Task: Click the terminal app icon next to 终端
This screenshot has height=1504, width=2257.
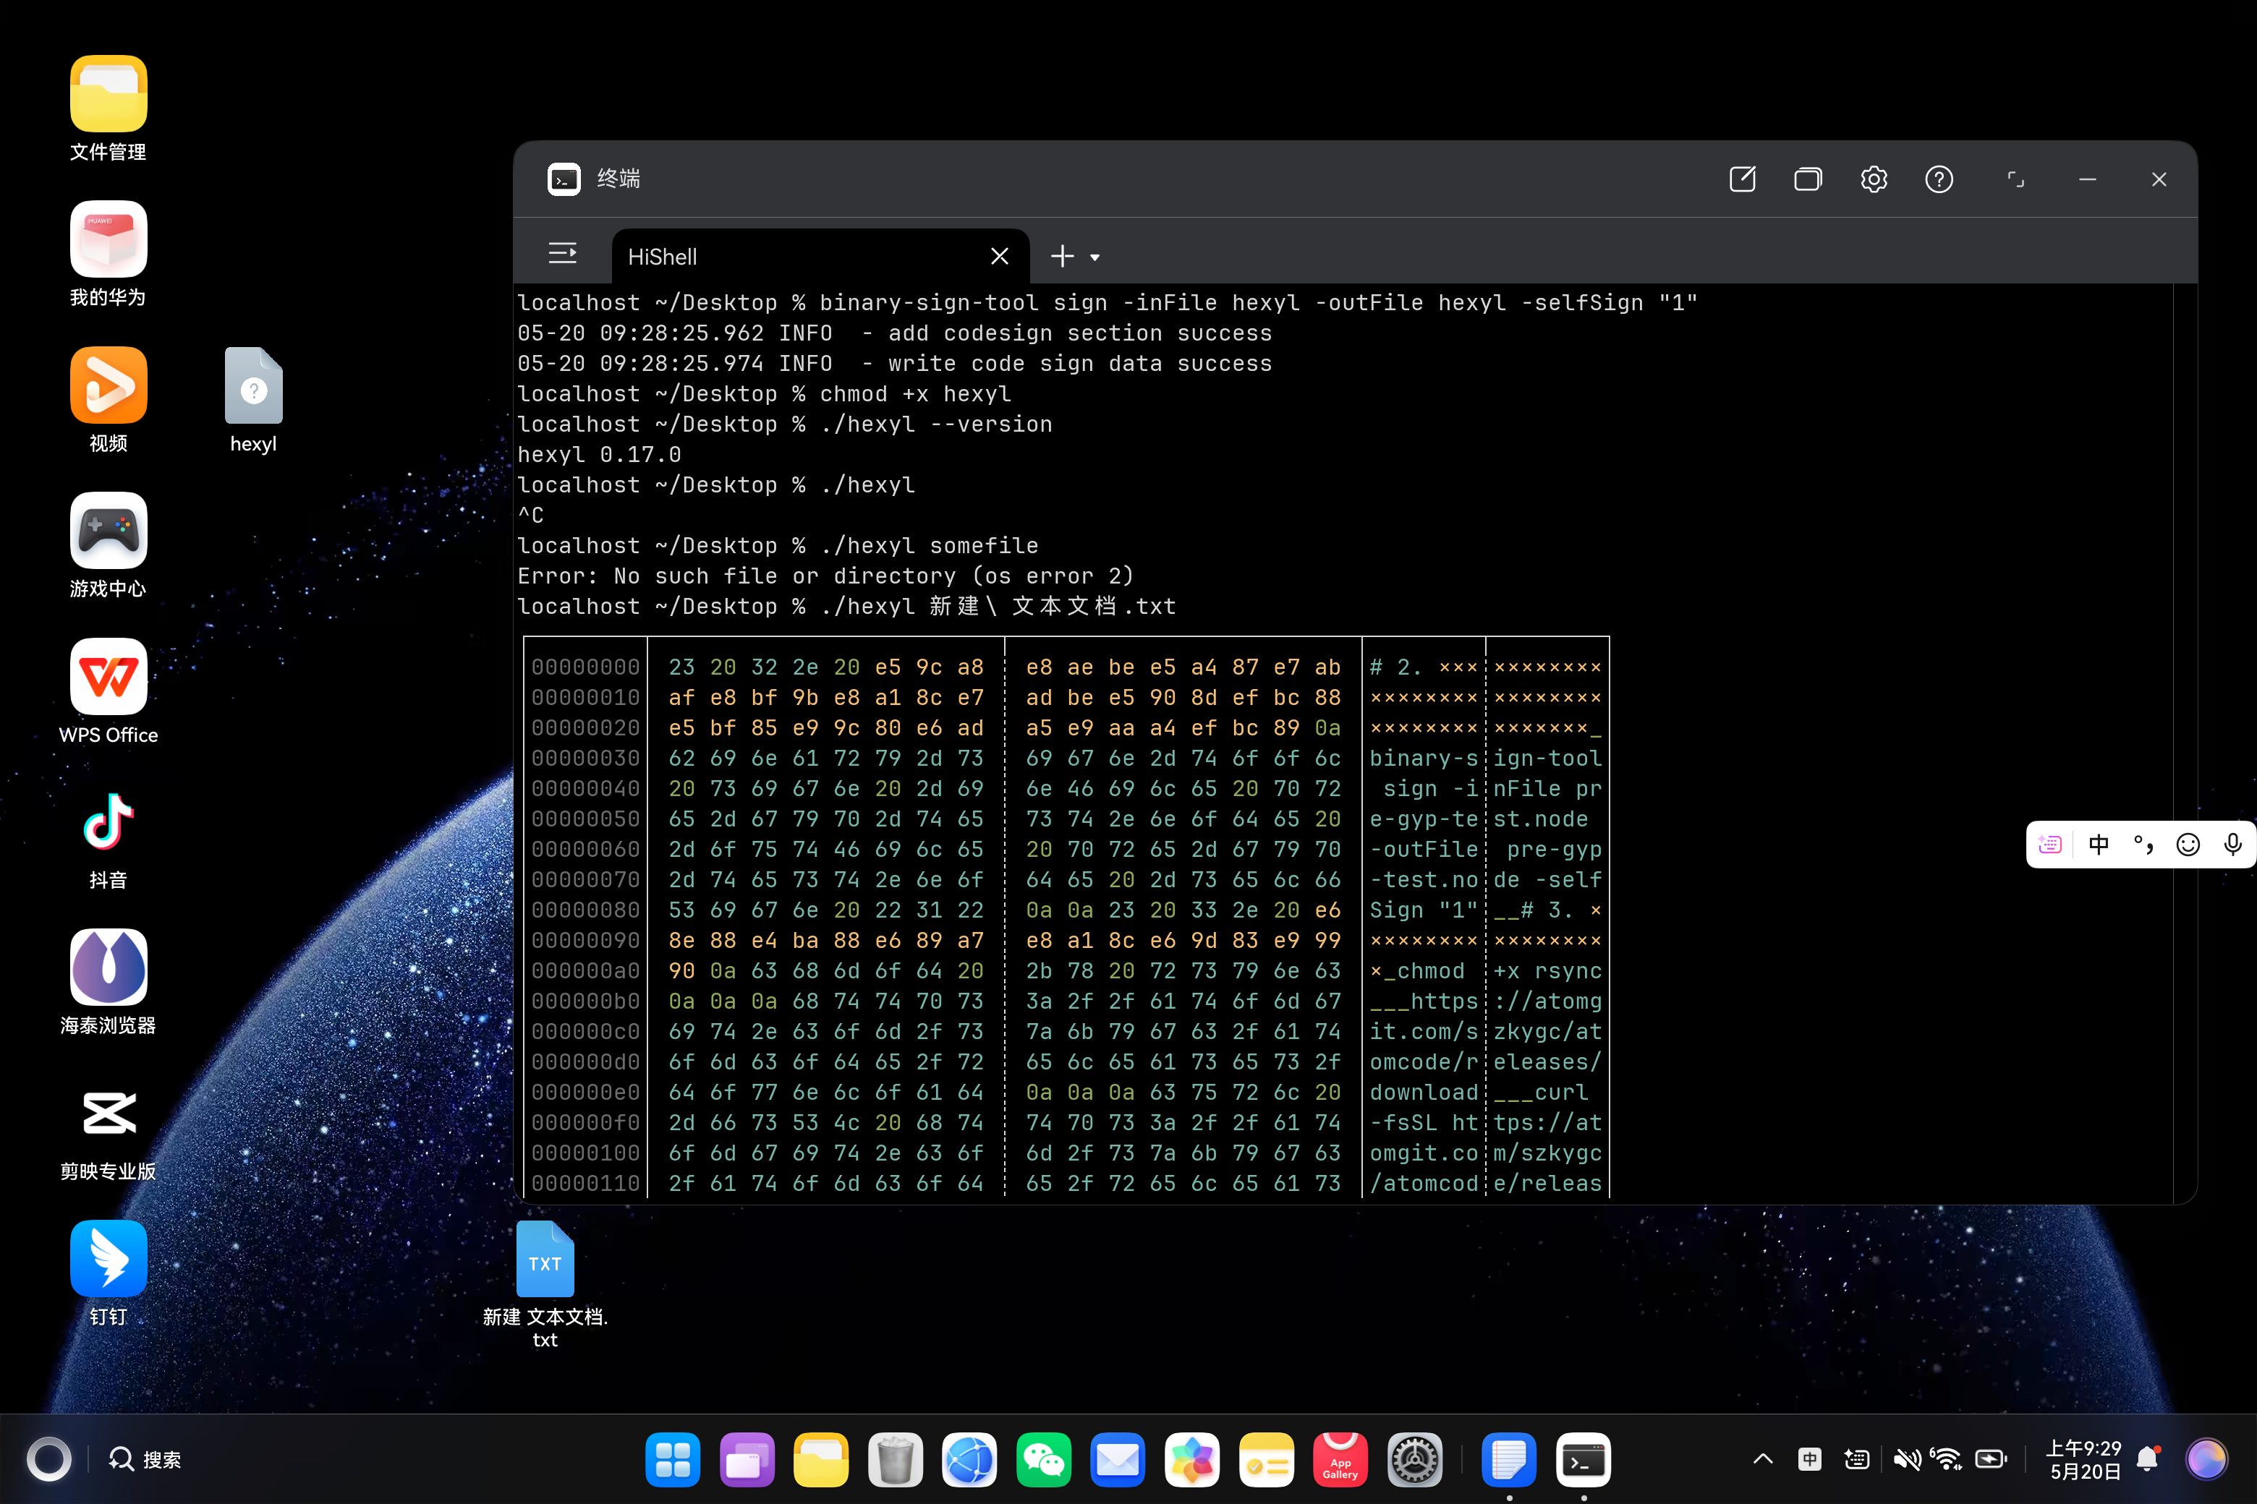Action: click(x=564, y=179)
